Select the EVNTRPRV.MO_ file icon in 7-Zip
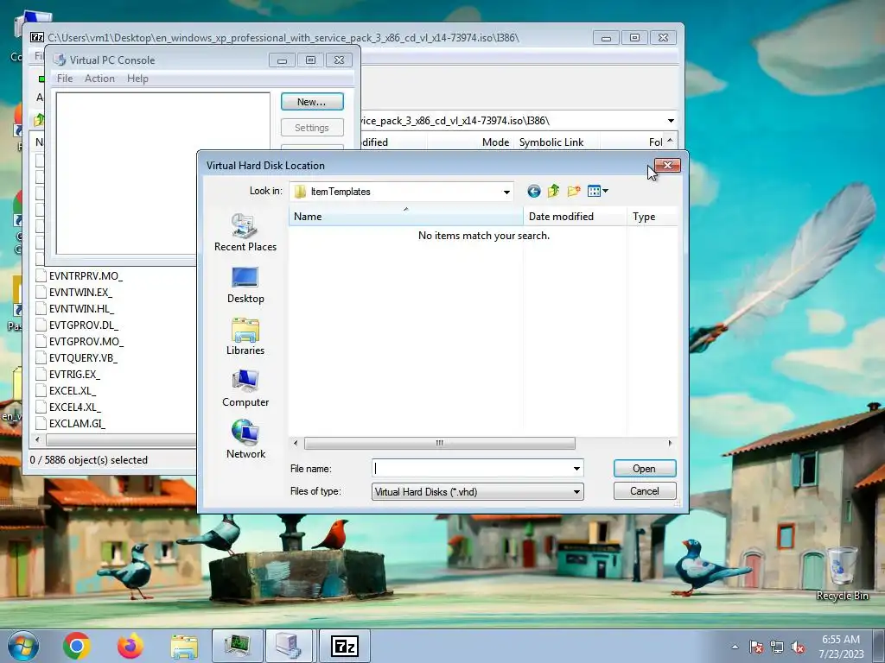 41,275
